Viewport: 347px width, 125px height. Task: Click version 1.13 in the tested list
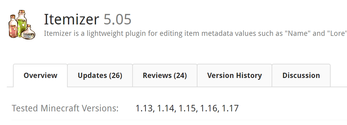(145, 109)
